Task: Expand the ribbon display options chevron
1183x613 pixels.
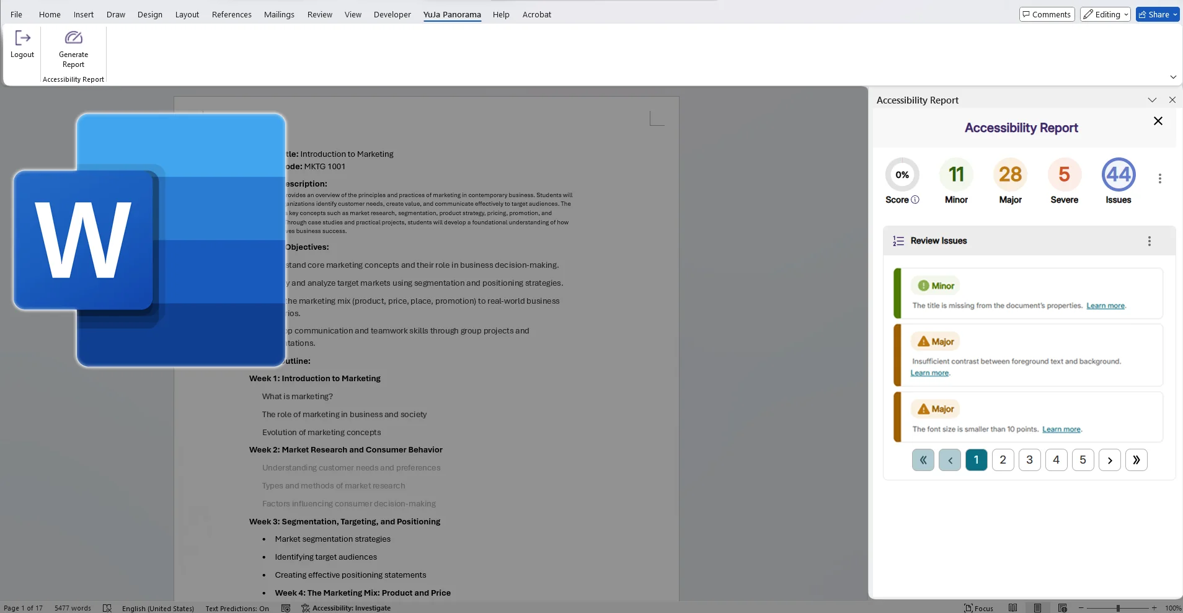Action: (1173, 77)
